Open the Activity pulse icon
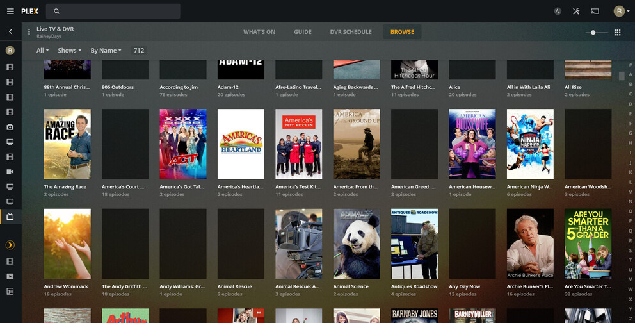This screenshot has width=635, height=323. pyautogui.click(x=558, y=12)
